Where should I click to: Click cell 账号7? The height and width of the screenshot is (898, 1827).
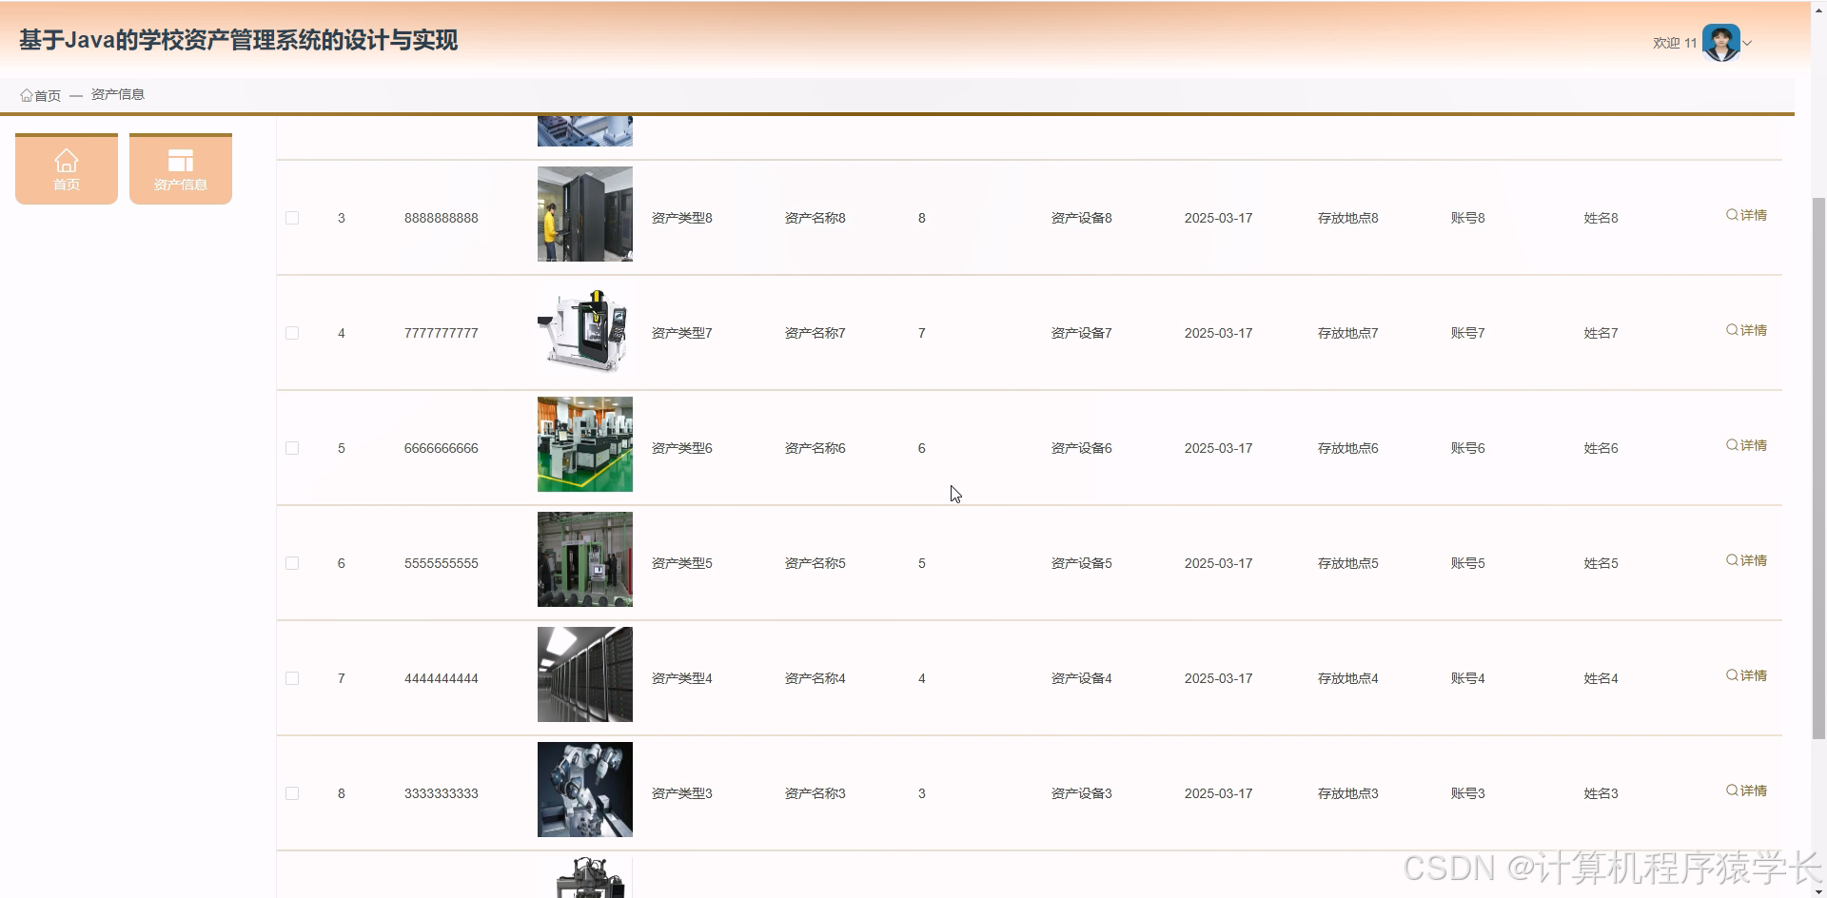[x=1468, y=333]
